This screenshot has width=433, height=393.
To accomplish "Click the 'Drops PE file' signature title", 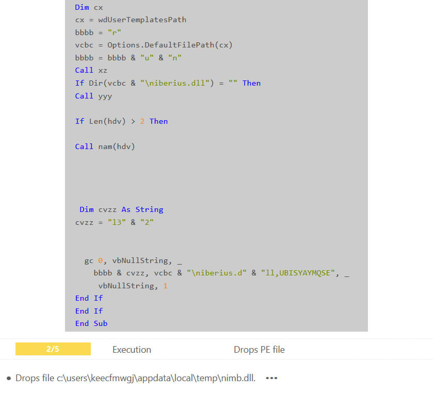I will tap(259, 350).
